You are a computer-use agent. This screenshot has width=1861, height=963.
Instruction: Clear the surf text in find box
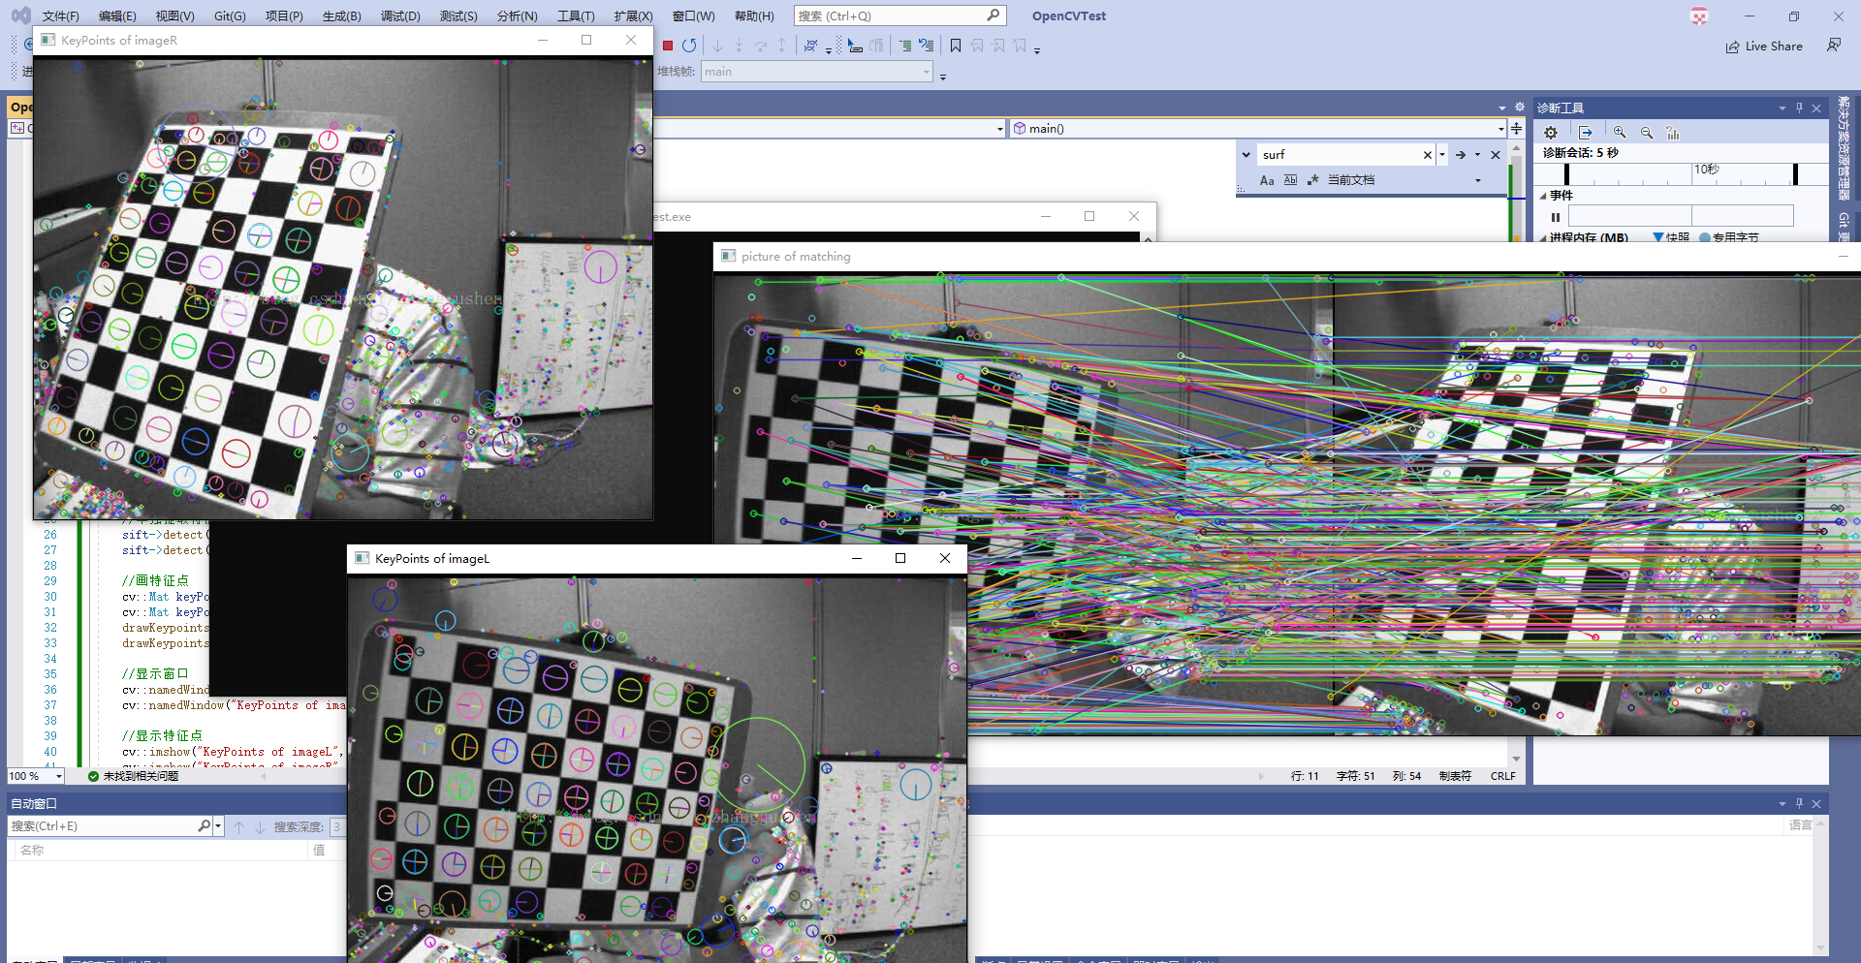1427,155
